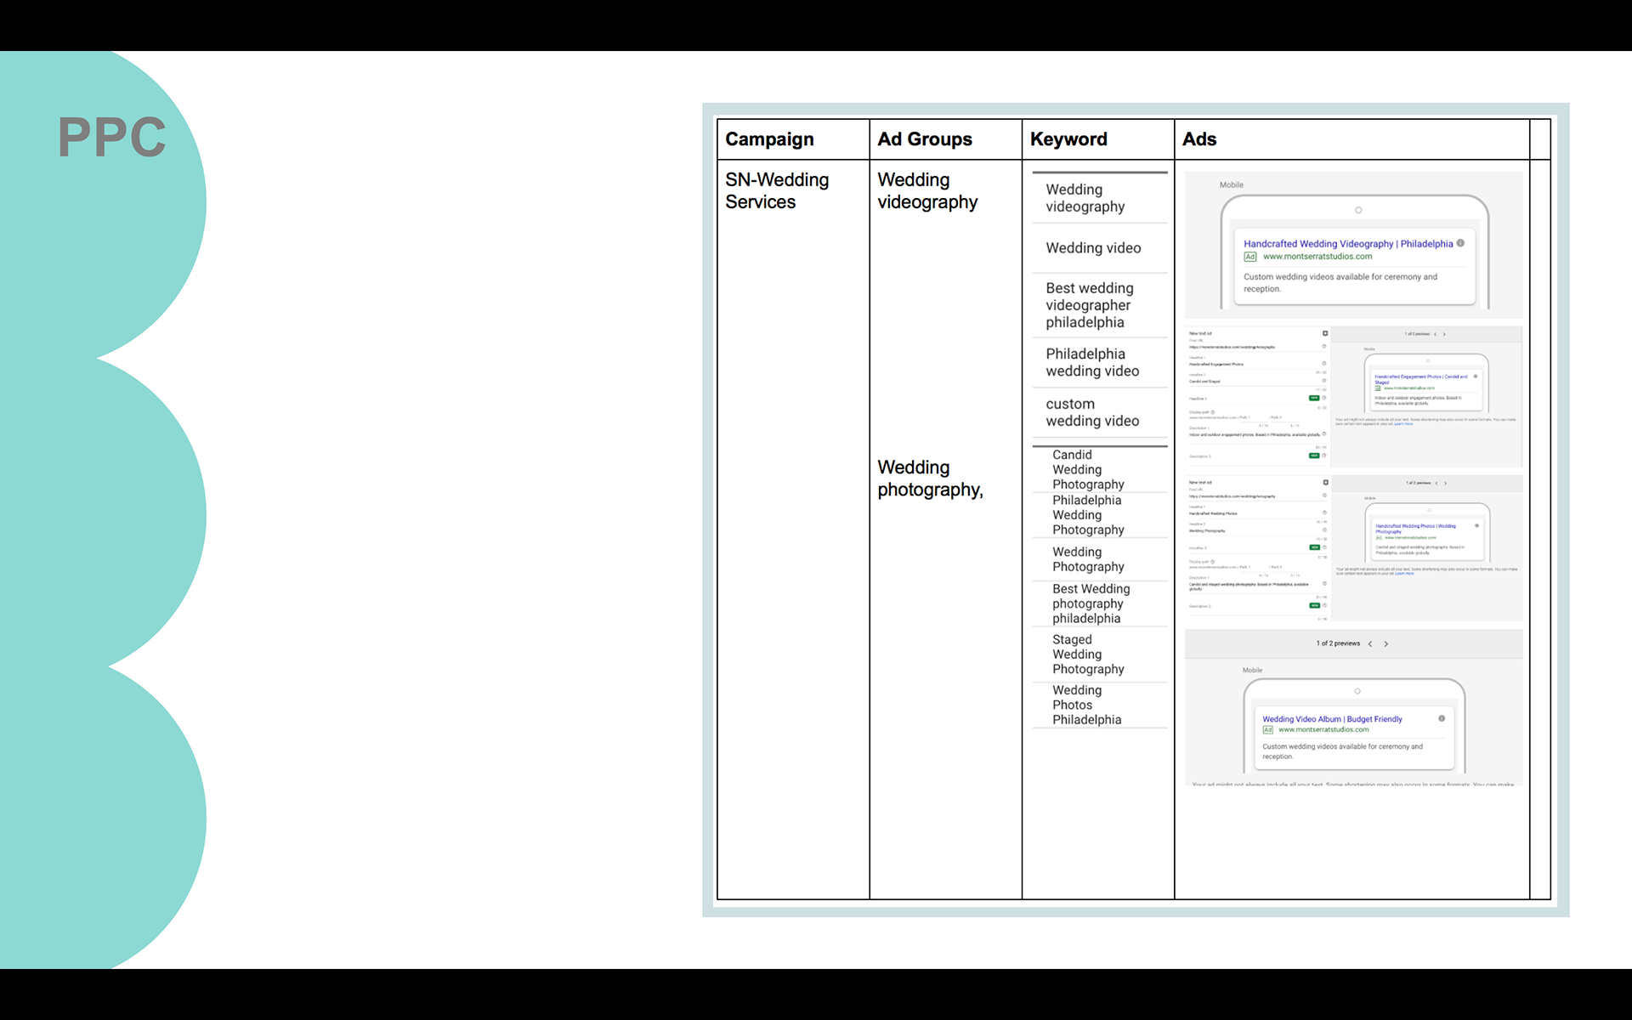Select description text in Handcrafted Wedding Videography ad
The image size is (1632, 1020).
(x=1340, y=283)
